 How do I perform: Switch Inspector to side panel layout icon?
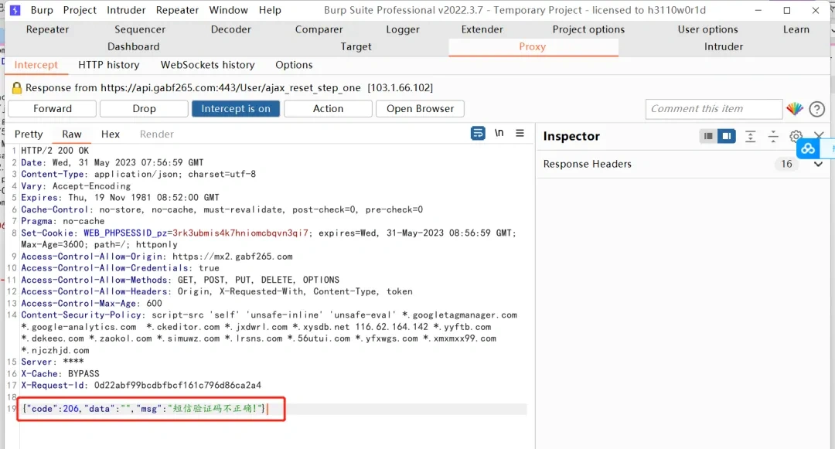(x=726, y=136)
